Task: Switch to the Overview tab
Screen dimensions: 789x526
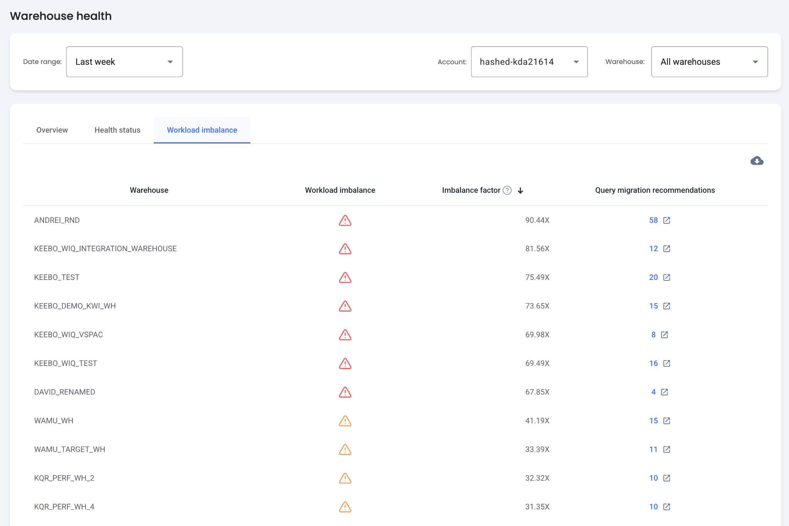Action: point(52,130)
